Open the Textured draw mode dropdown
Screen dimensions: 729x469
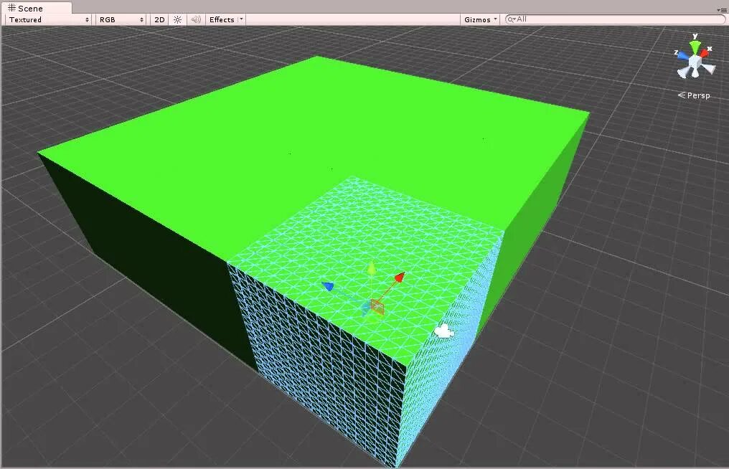point(47,19)
